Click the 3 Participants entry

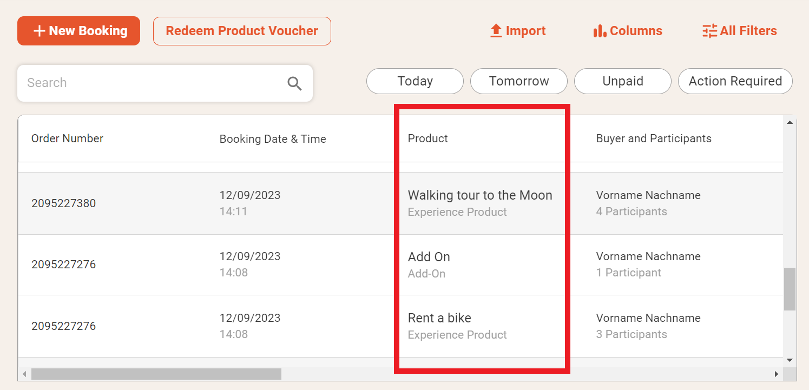(632, 334)
